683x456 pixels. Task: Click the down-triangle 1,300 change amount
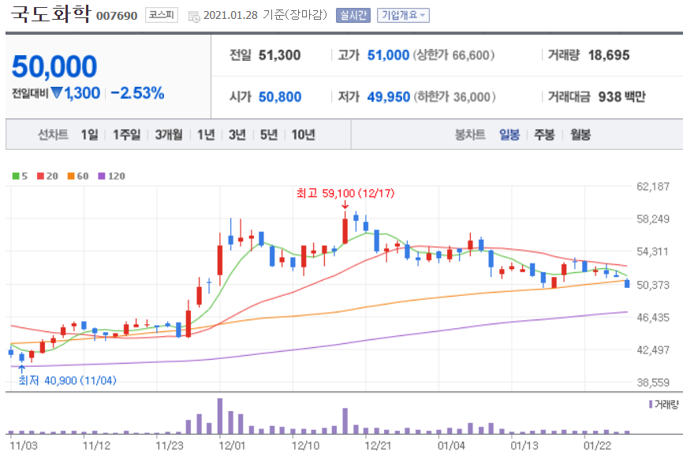click(x=76, y=93)
